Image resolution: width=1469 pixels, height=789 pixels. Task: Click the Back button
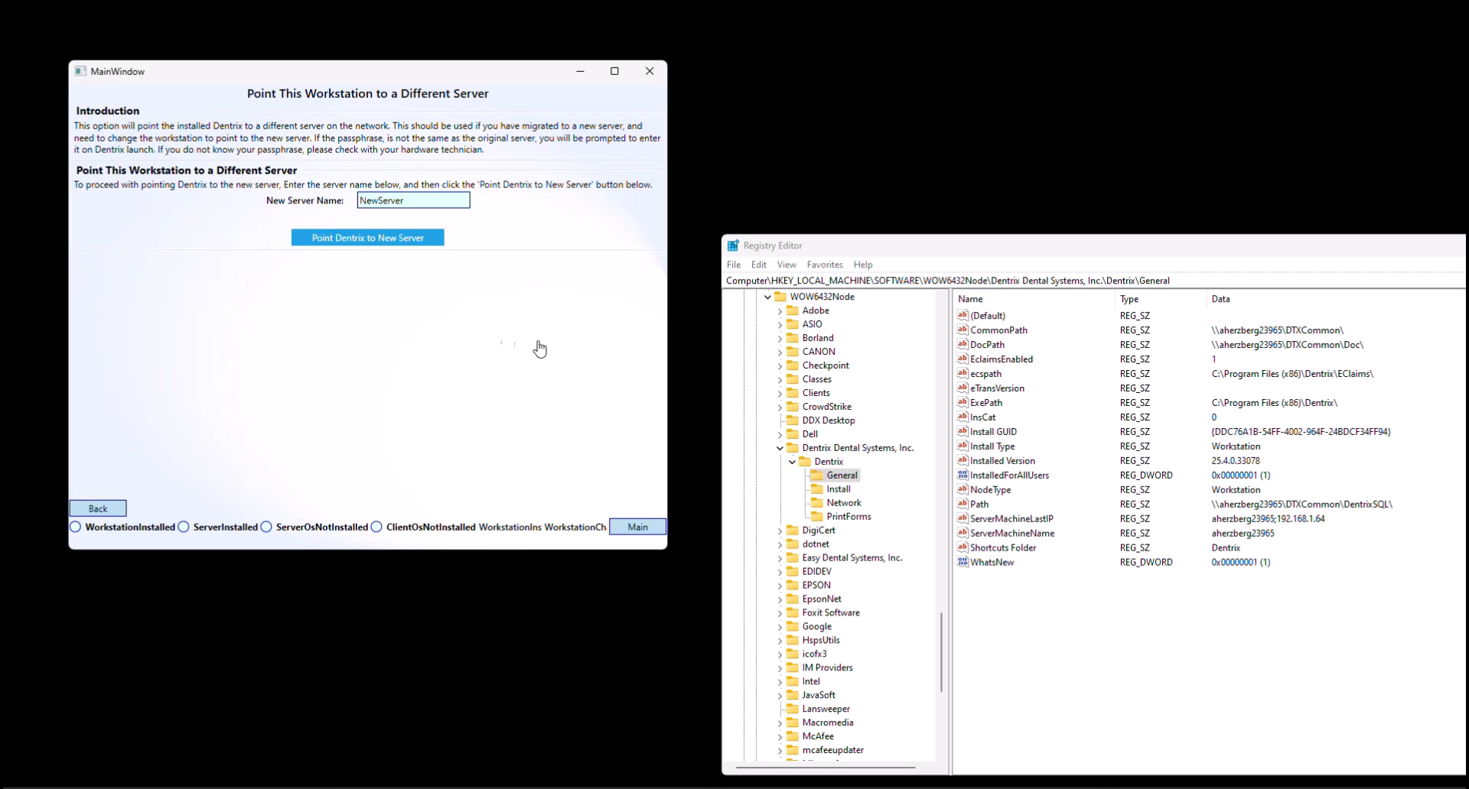pyautogui.click(x=98, y=508)
